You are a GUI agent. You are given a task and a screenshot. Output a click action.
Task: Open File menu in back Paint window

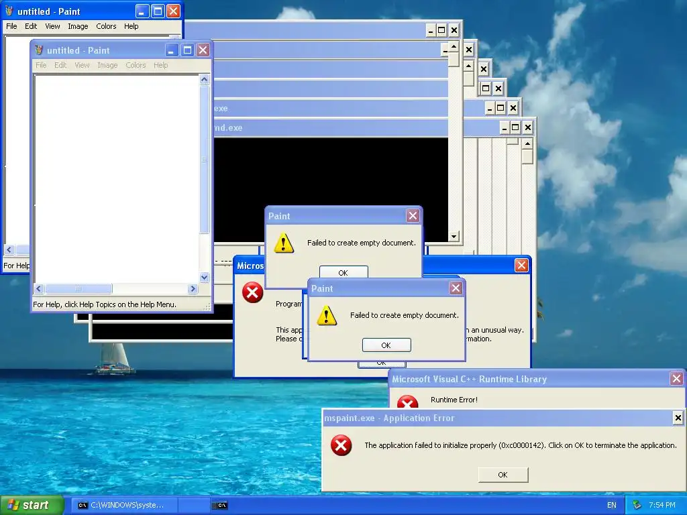click(11, 26)
